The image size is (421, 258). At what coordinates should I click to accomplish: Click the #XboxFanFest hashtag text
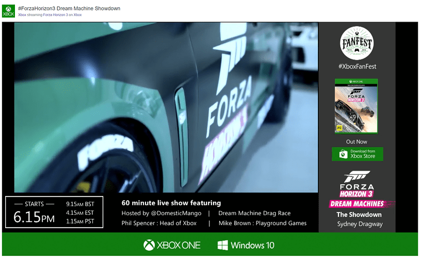(357, 67)
